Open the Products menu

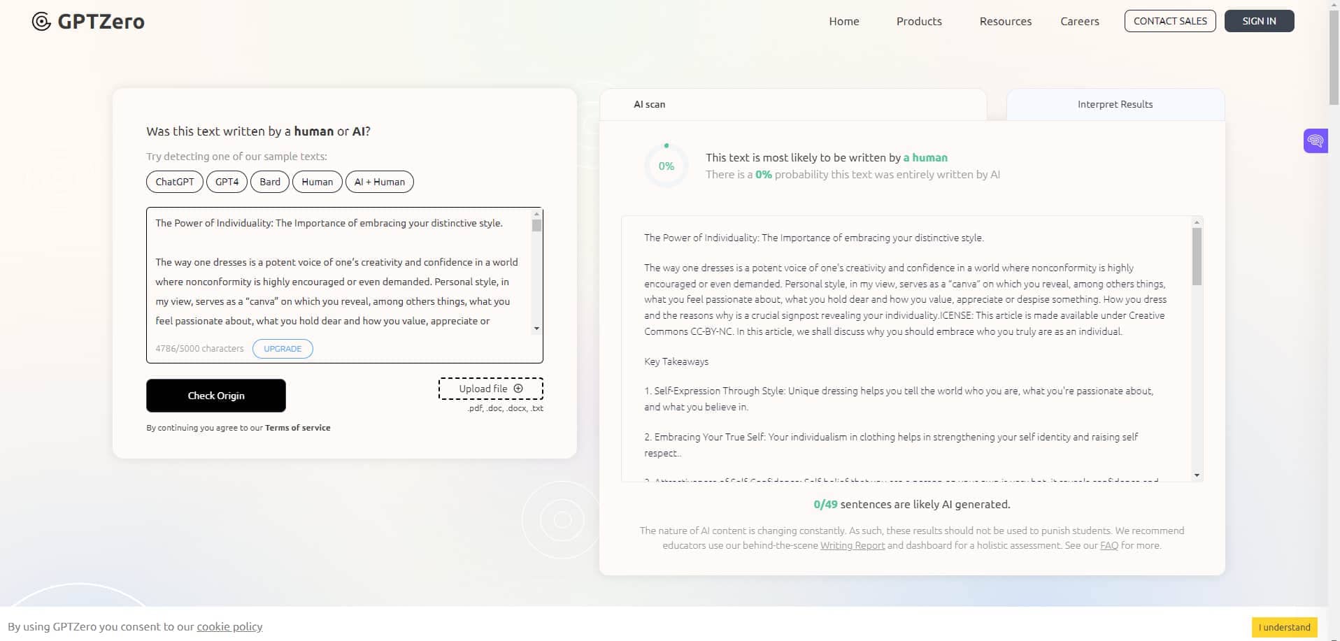click(x=918, y=22)
